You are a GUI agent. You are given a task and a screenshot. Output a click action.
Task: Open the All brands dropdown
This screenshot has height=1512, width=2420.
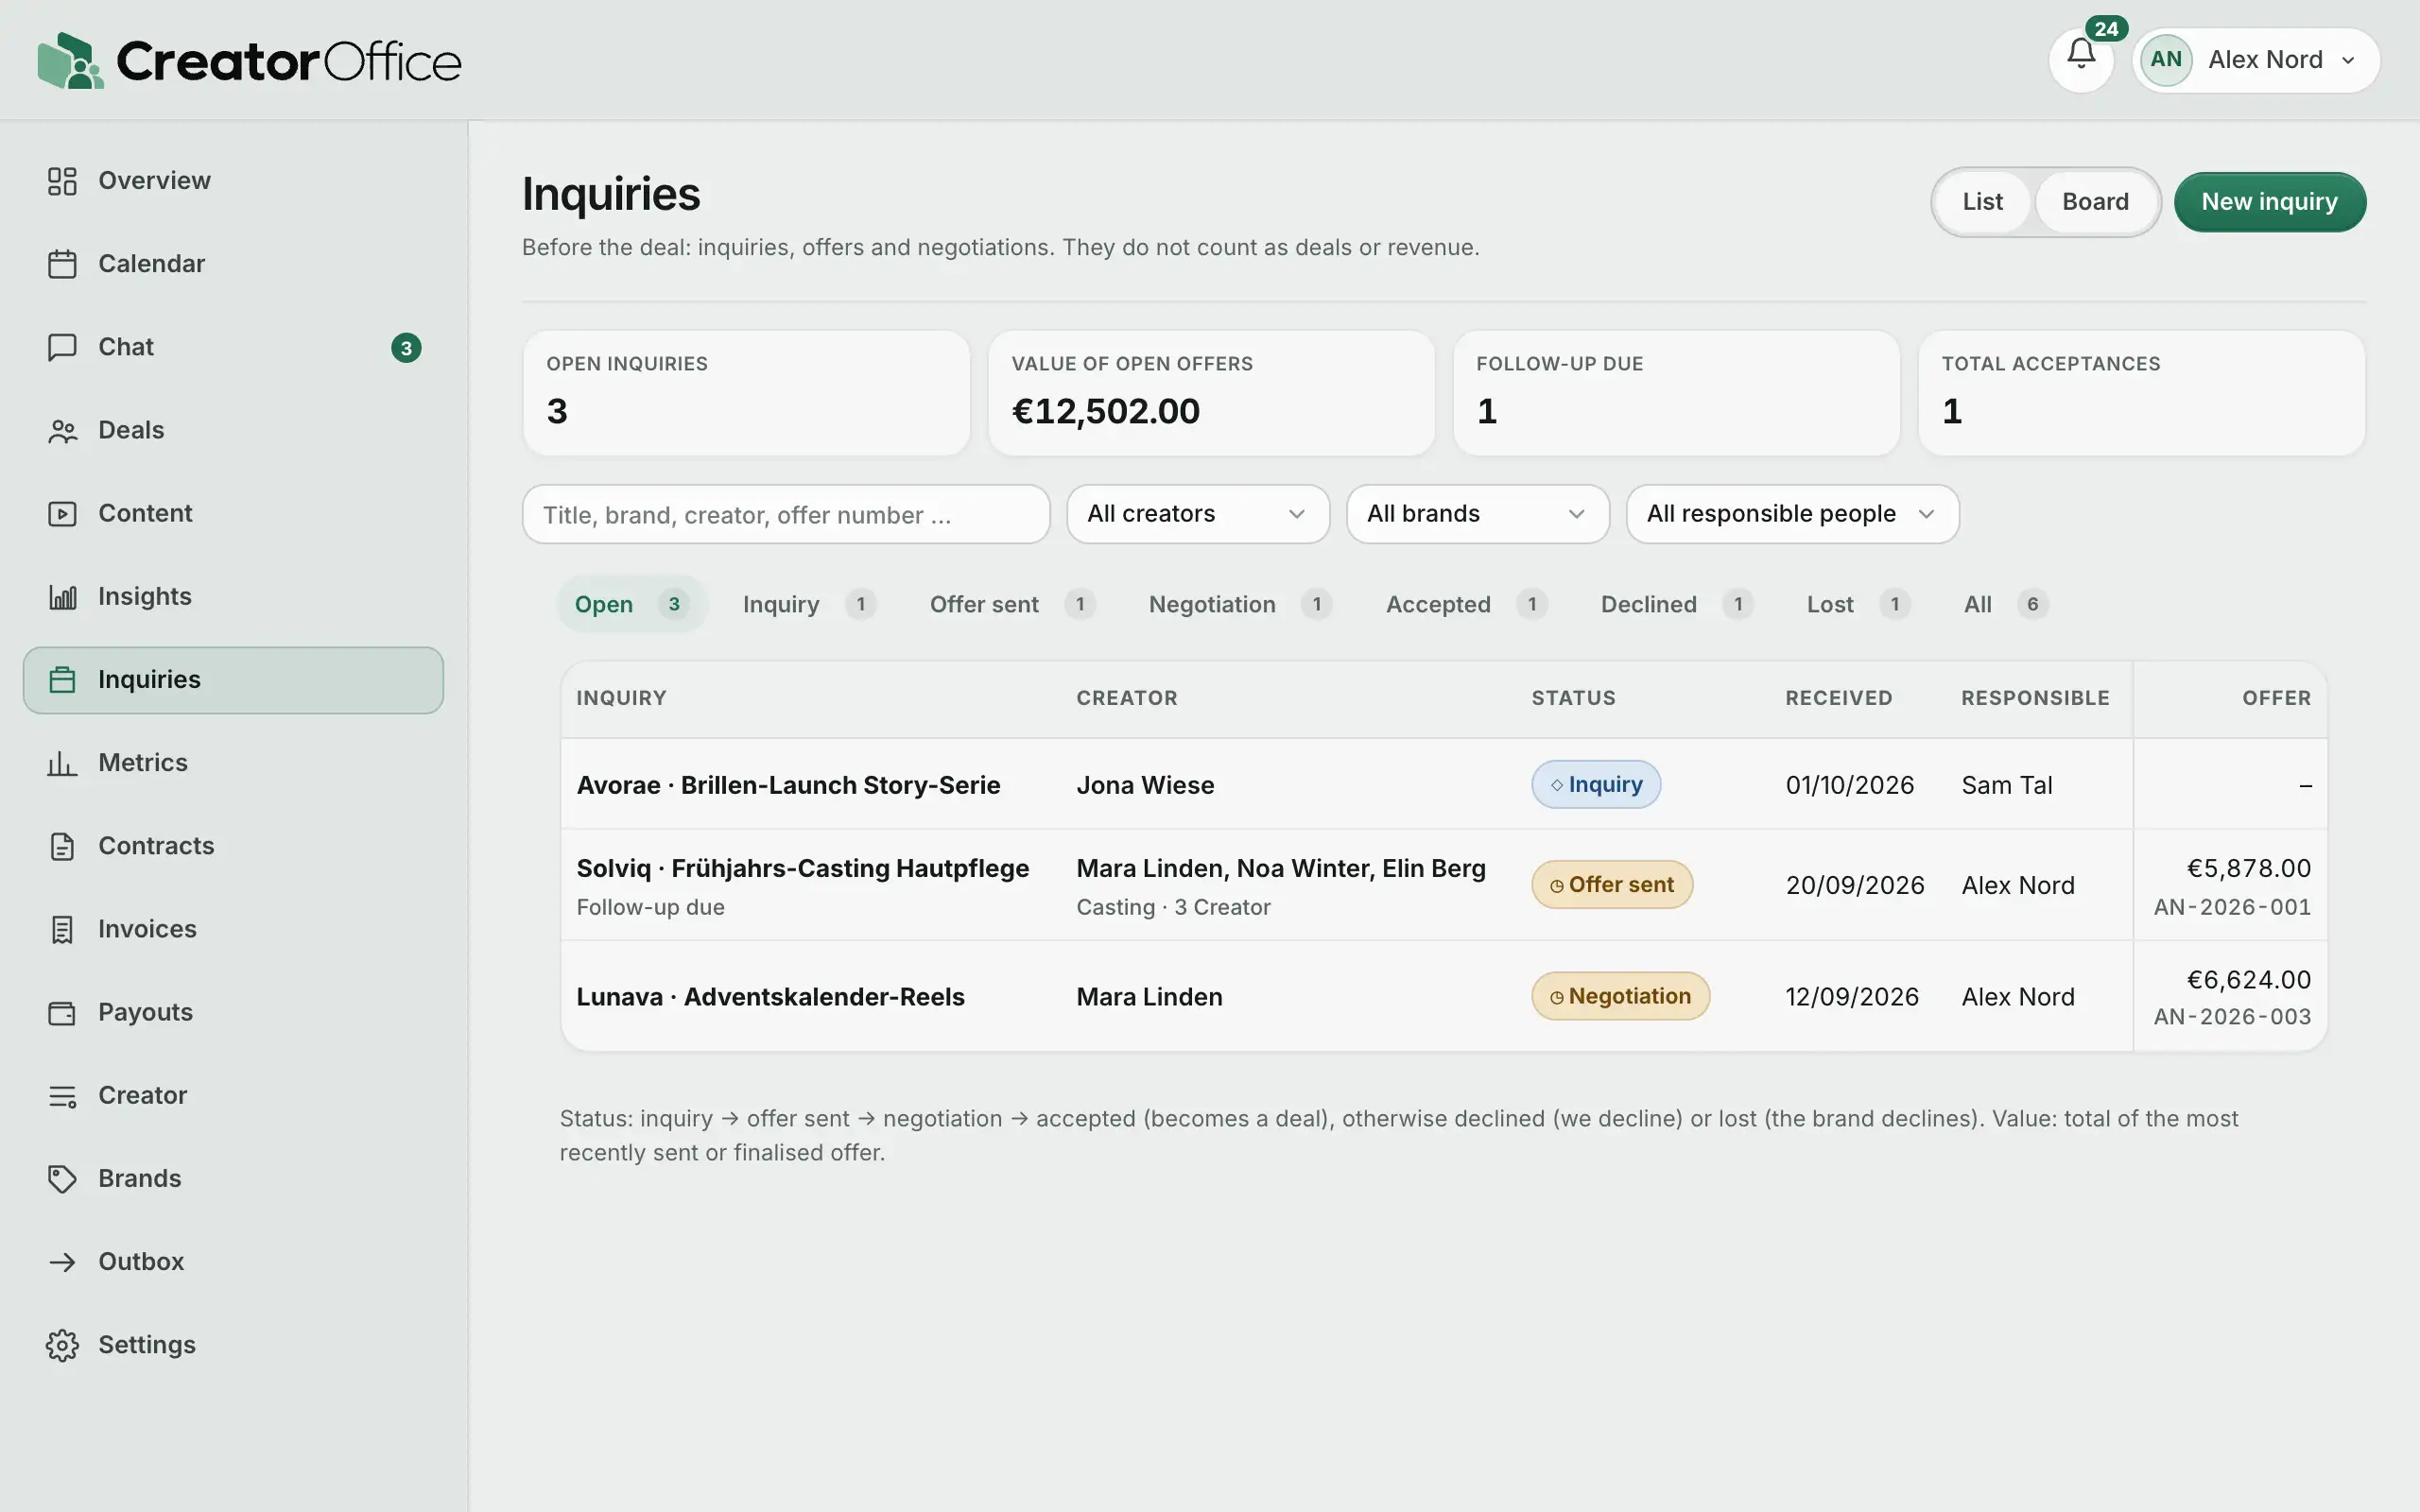[x=1477, y=514]
